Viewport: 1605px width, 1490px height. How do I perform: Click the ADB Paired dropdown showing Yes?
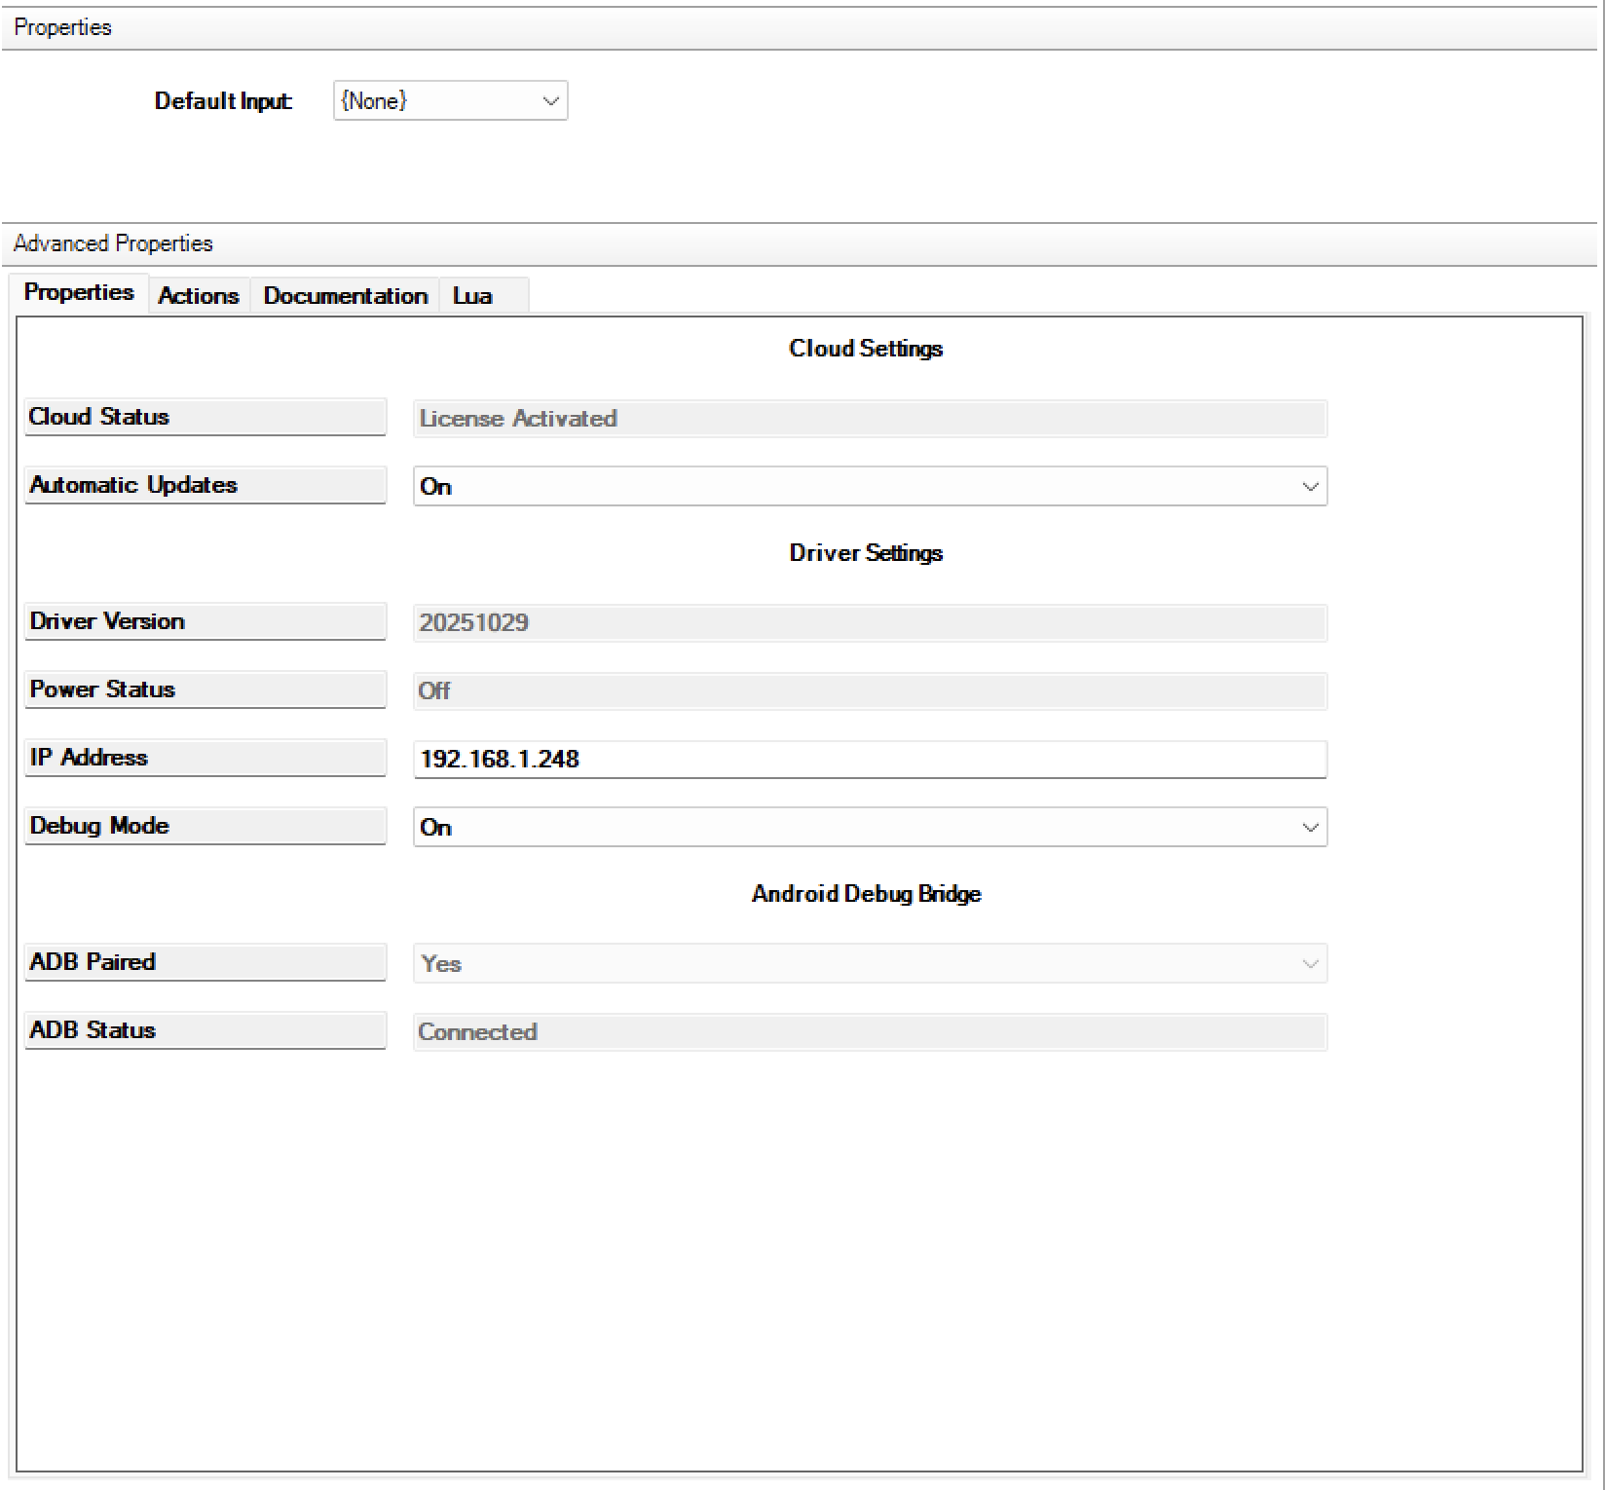(x=869, y=963)
